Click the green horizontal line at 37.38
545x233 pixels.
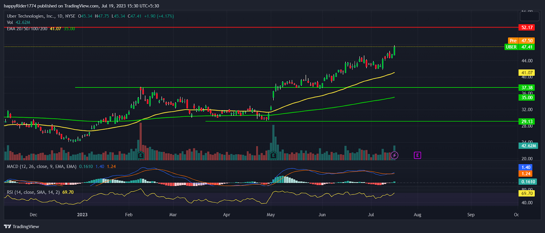tap(296, 87)
